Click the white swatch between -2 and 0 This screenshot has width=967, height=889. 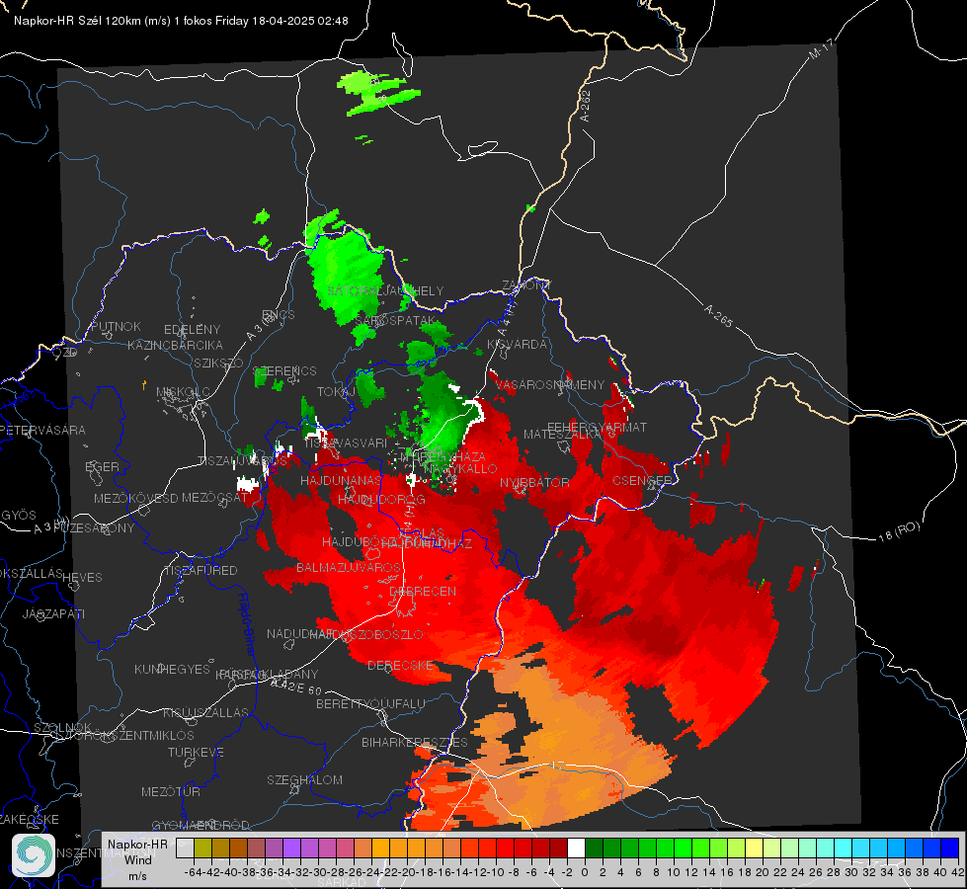[576, 848]
